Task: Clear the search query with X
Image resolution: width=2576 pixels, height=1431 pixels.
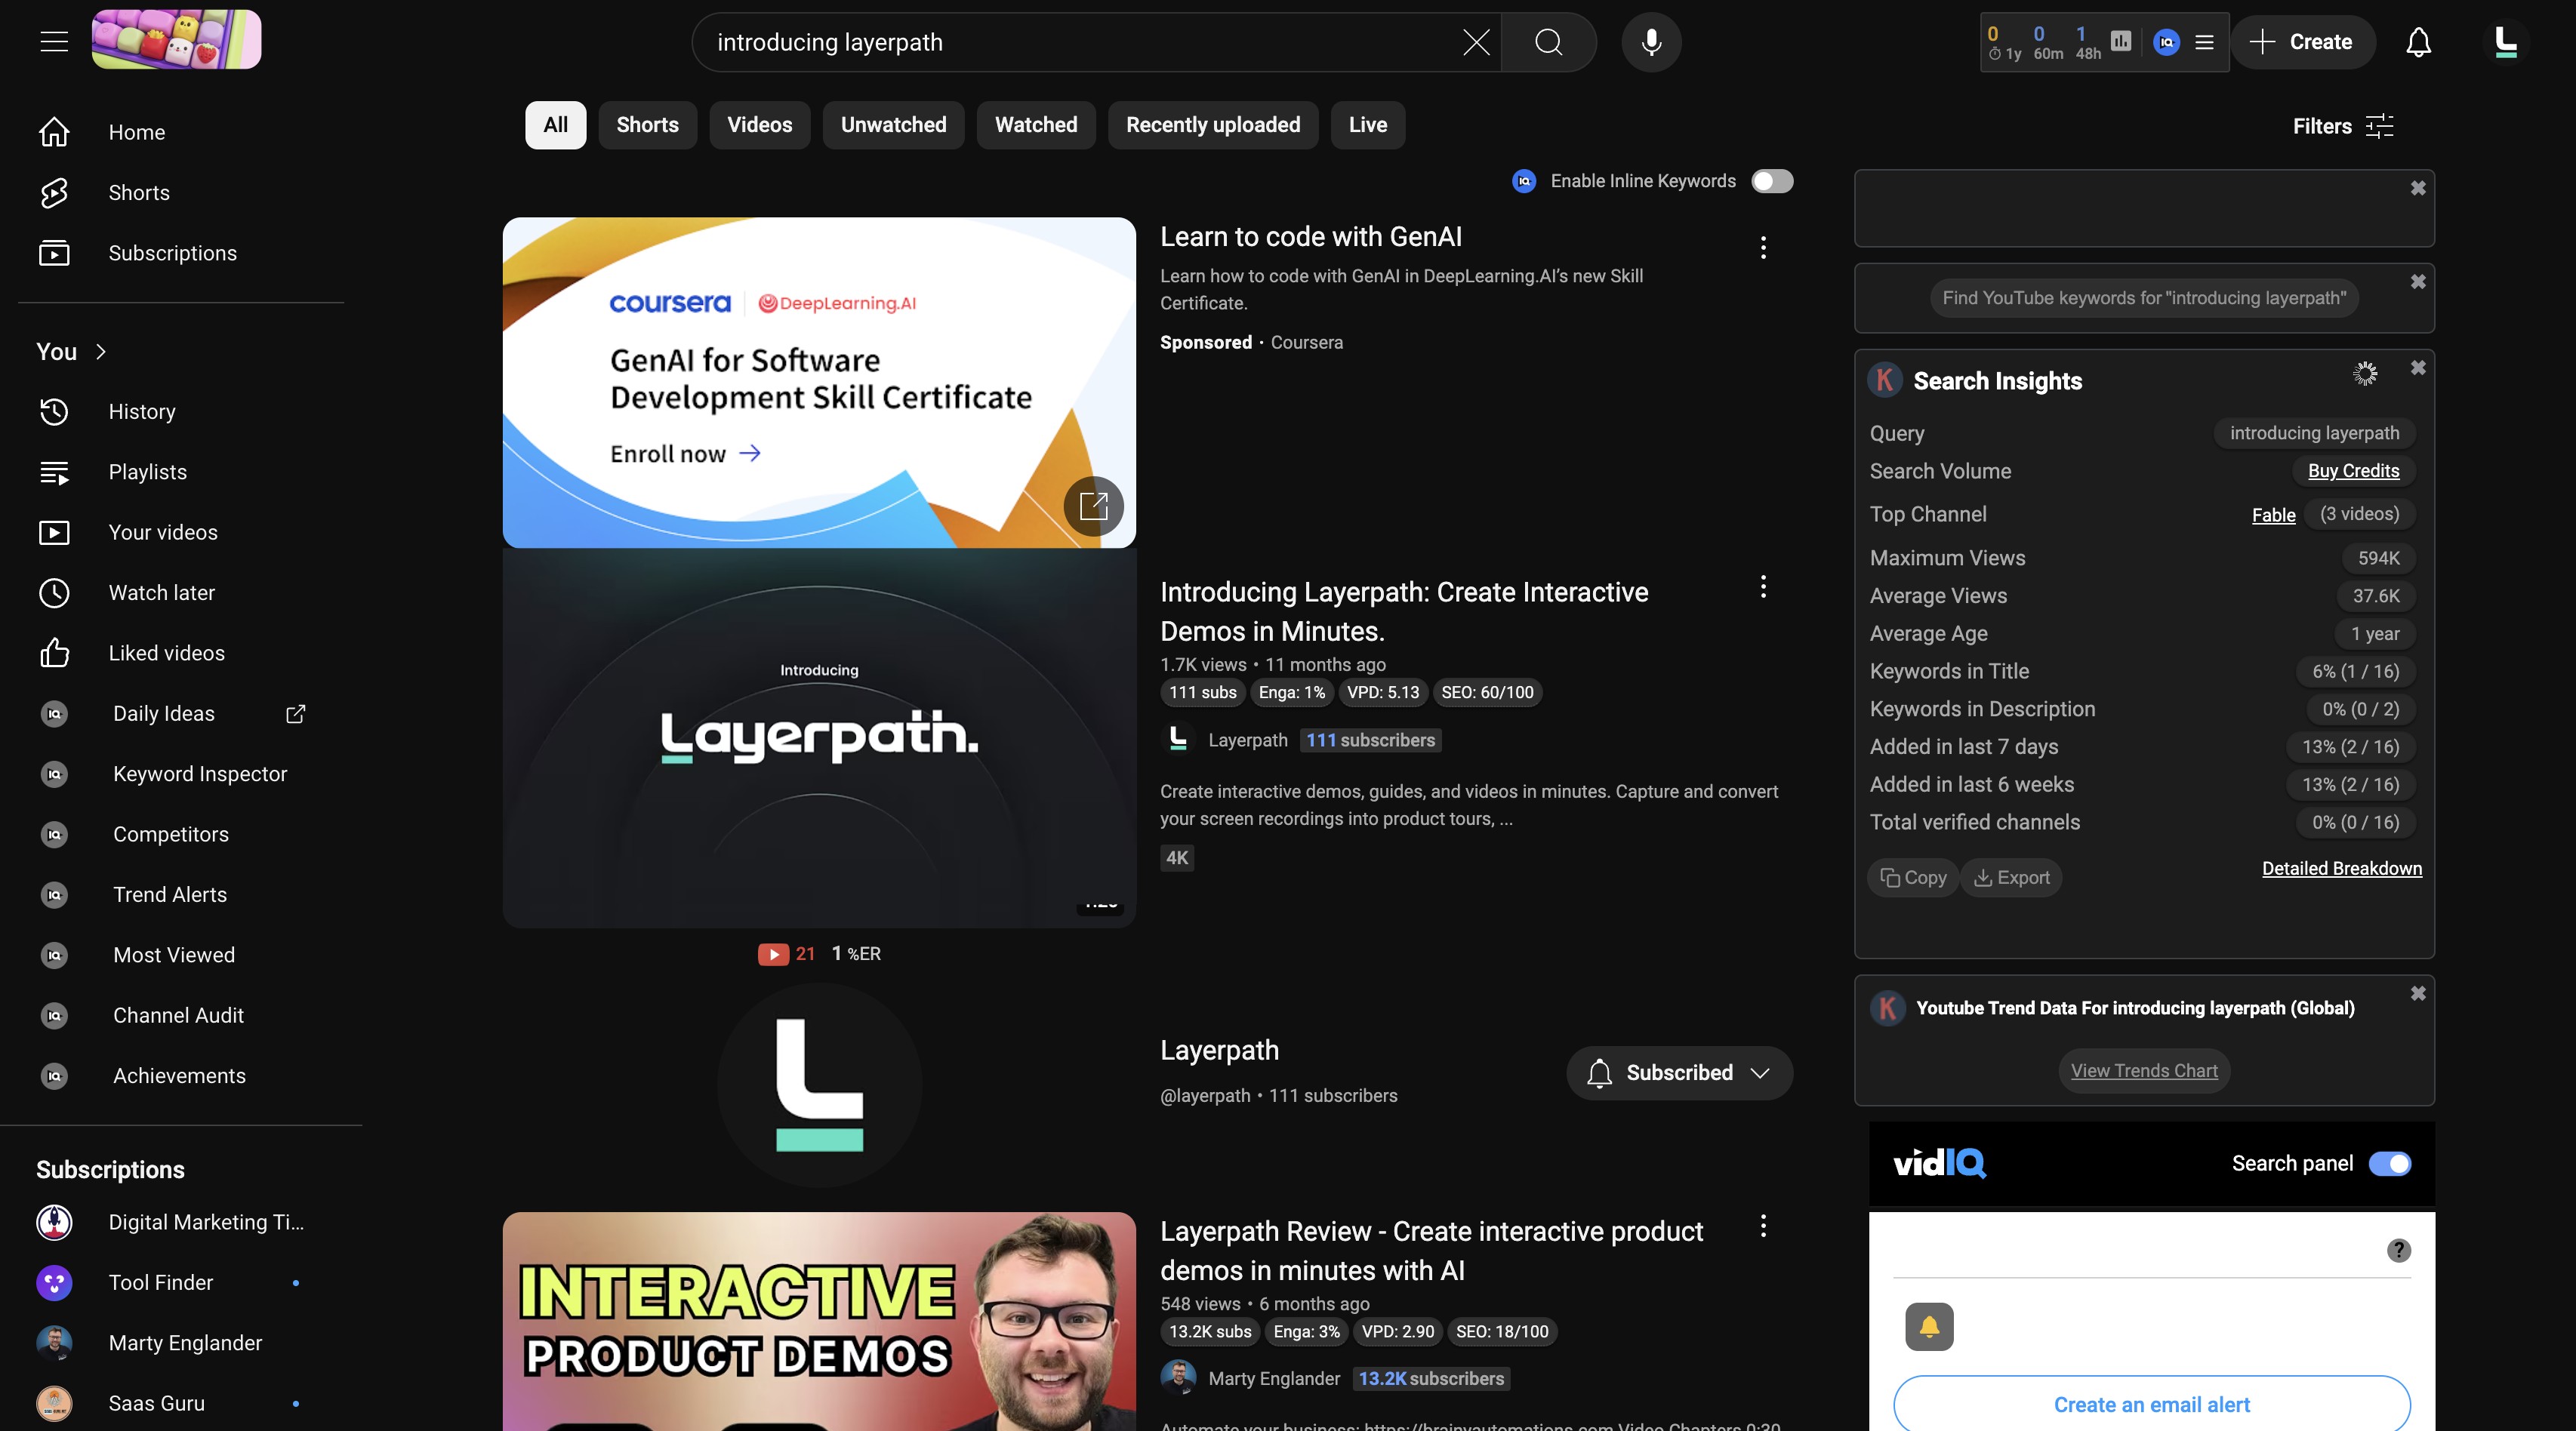Action: coord(1475,42)
